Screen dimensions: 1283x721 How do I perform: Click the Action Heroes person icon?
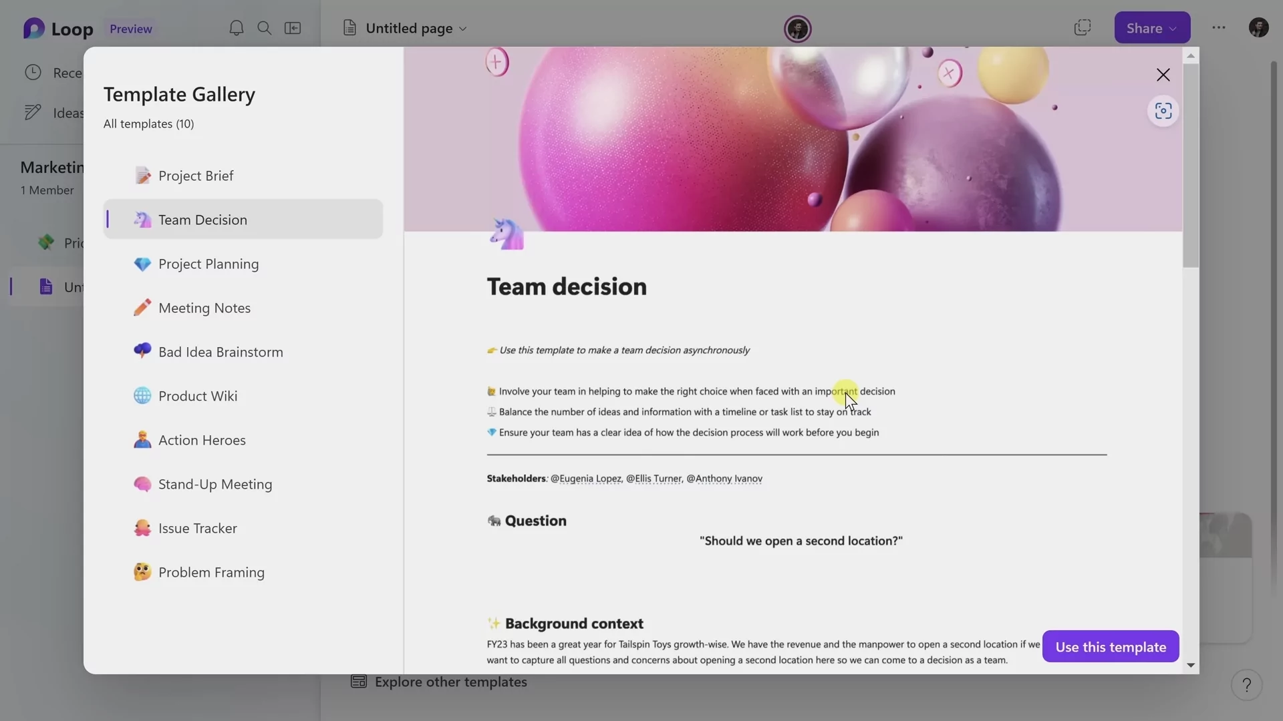(x=142, y=440)
